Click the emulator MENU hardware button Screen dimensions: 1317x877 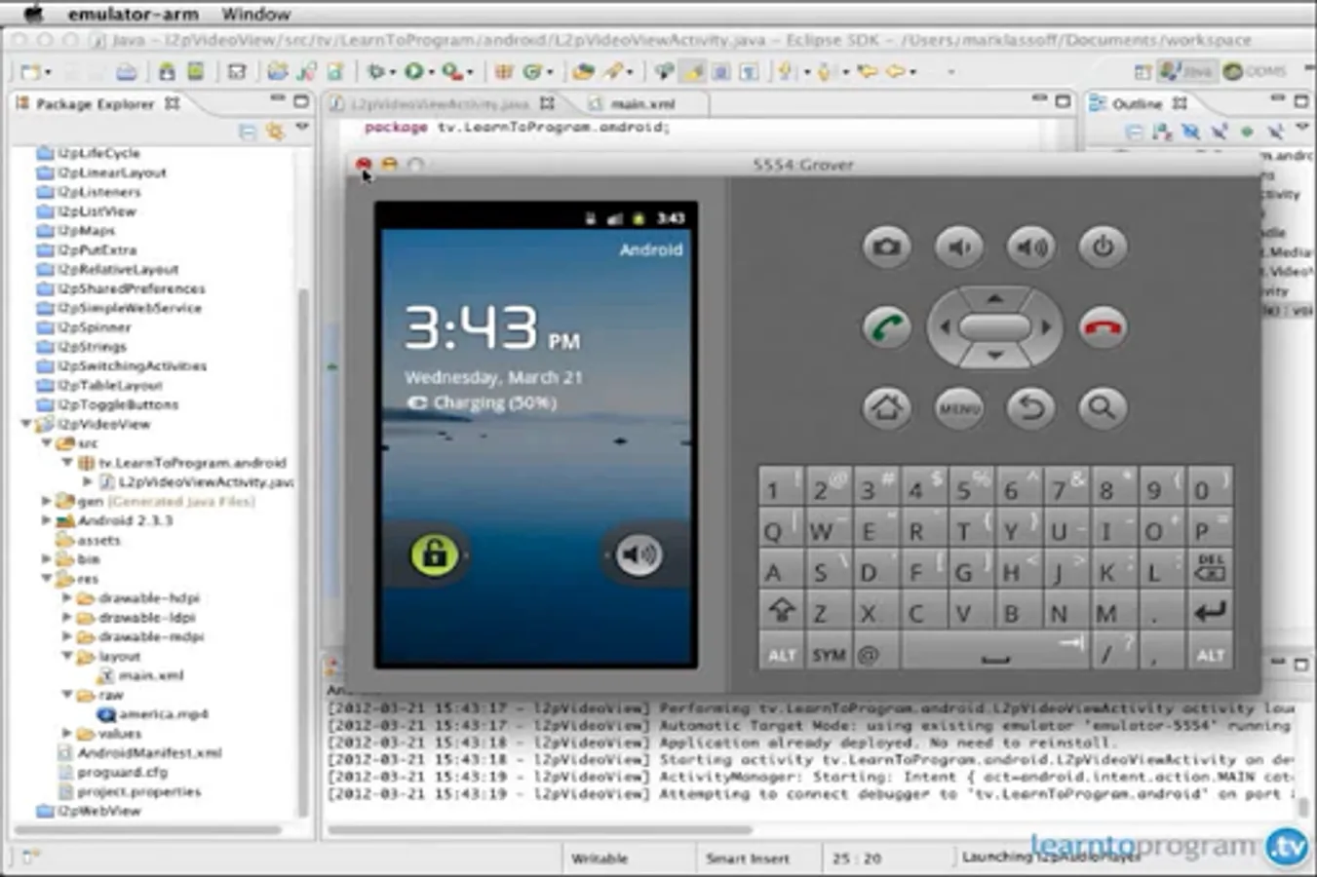point(958,407)
